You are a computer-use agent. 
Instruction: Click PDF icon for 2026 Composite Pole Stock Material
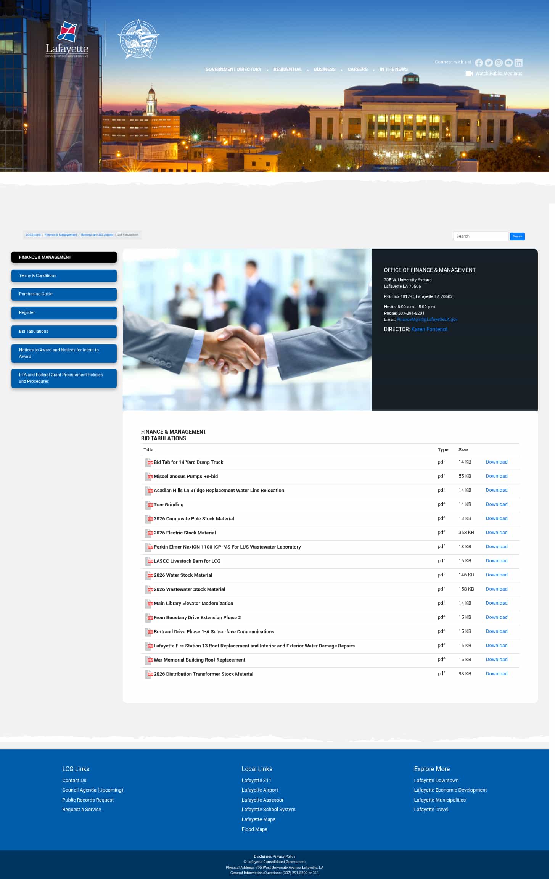point(149,519)
